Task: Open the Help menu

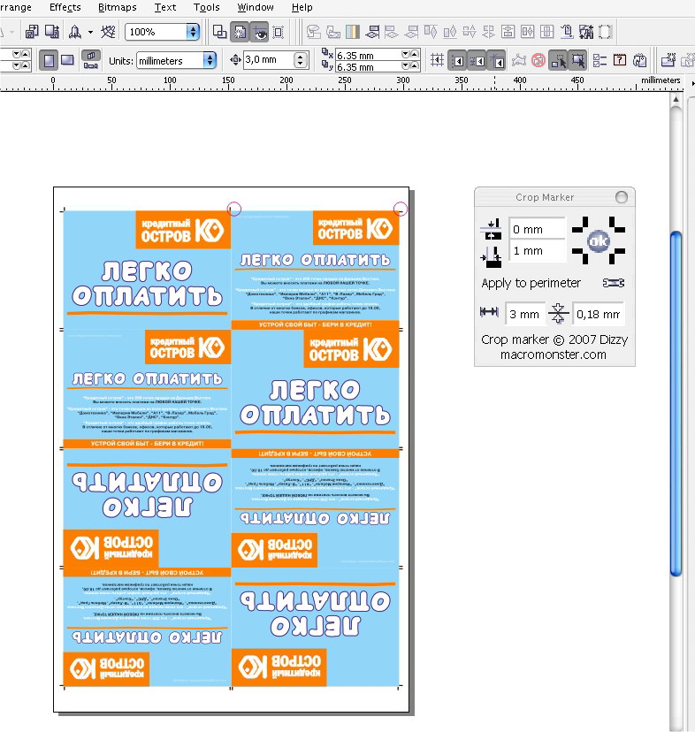Action: 302,7
